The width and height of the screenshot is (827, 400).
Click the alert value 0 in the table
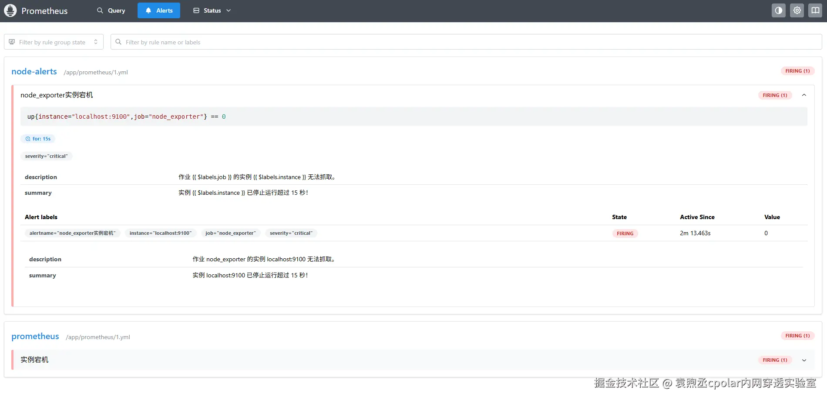[766, 233]
